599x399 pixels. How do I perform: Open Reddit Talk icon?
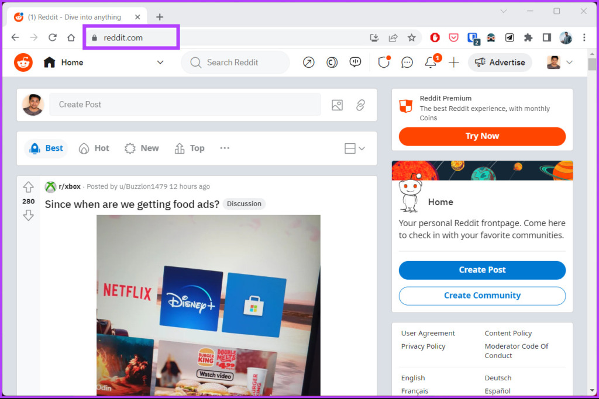tap(355, 62)
